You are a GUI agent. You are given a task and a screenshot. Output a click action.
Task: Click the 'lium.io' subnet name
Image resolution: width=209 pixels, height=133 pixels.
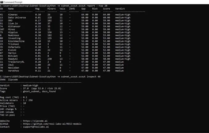(13, 23)
